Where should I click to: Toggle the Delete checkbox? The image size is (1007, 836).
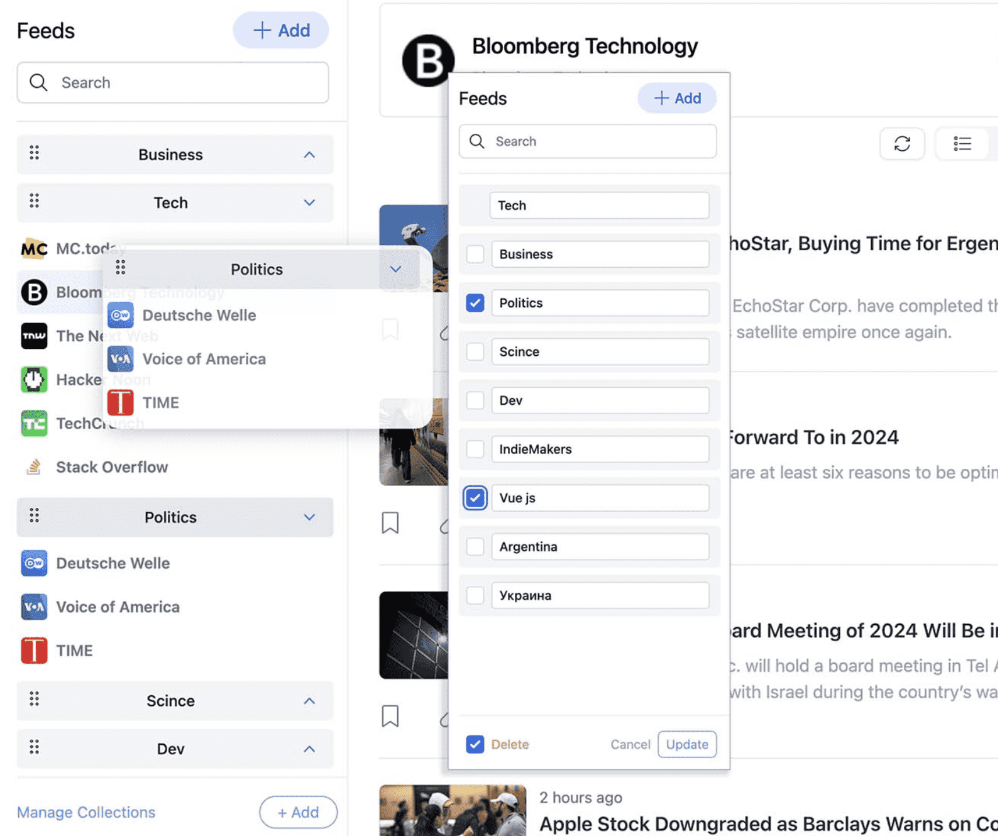tap(475, 744)
